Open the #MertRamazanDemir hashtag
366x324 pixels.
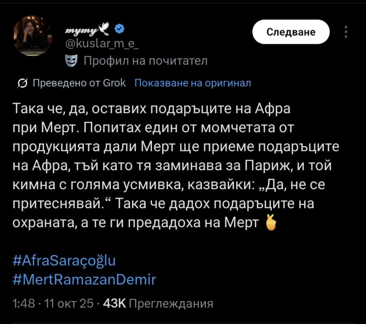(84, 279)
